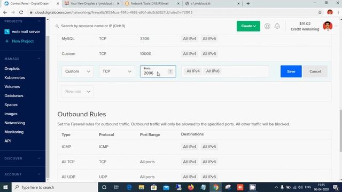This screenshot has width=342, height=192.
Task: Close the Network Tools tab
Action: pos(178,4)
